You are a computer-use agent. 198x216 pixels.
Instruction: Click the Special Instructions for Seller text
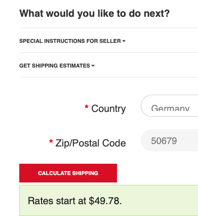click(70, 41)
